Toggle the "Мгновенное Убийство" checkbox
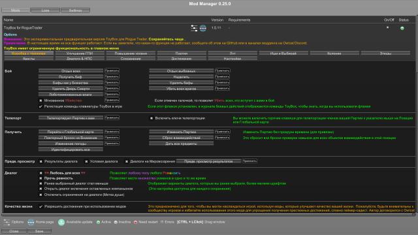418x235 pixels. [40, 101]
